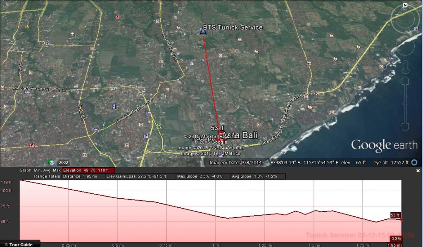
Task: Click the Jl. WR. Supratman road label
Action: 134,111
